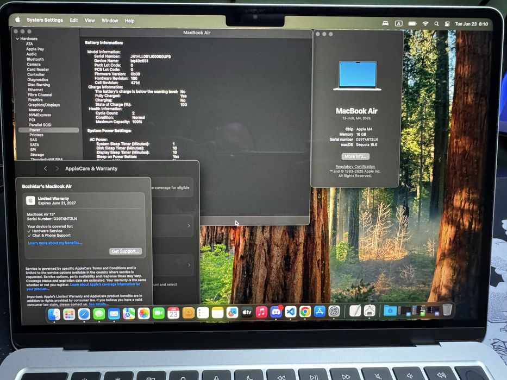This screenshot has width=507, height=380.
Task: Select NVMExpress in Hardware list
Action: 40,115
